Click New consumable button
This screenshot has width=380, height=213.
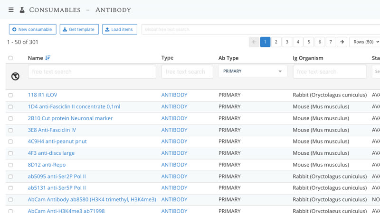tap(33, 29)
